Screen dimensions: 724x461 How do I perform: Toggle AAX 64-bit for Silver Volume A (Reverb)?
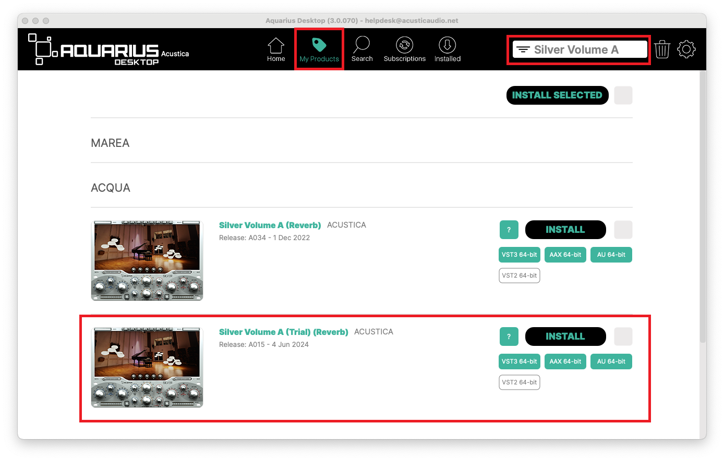(x=565, y=255)
